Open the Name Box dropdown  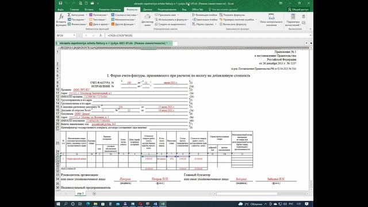(x=74, y=36)
